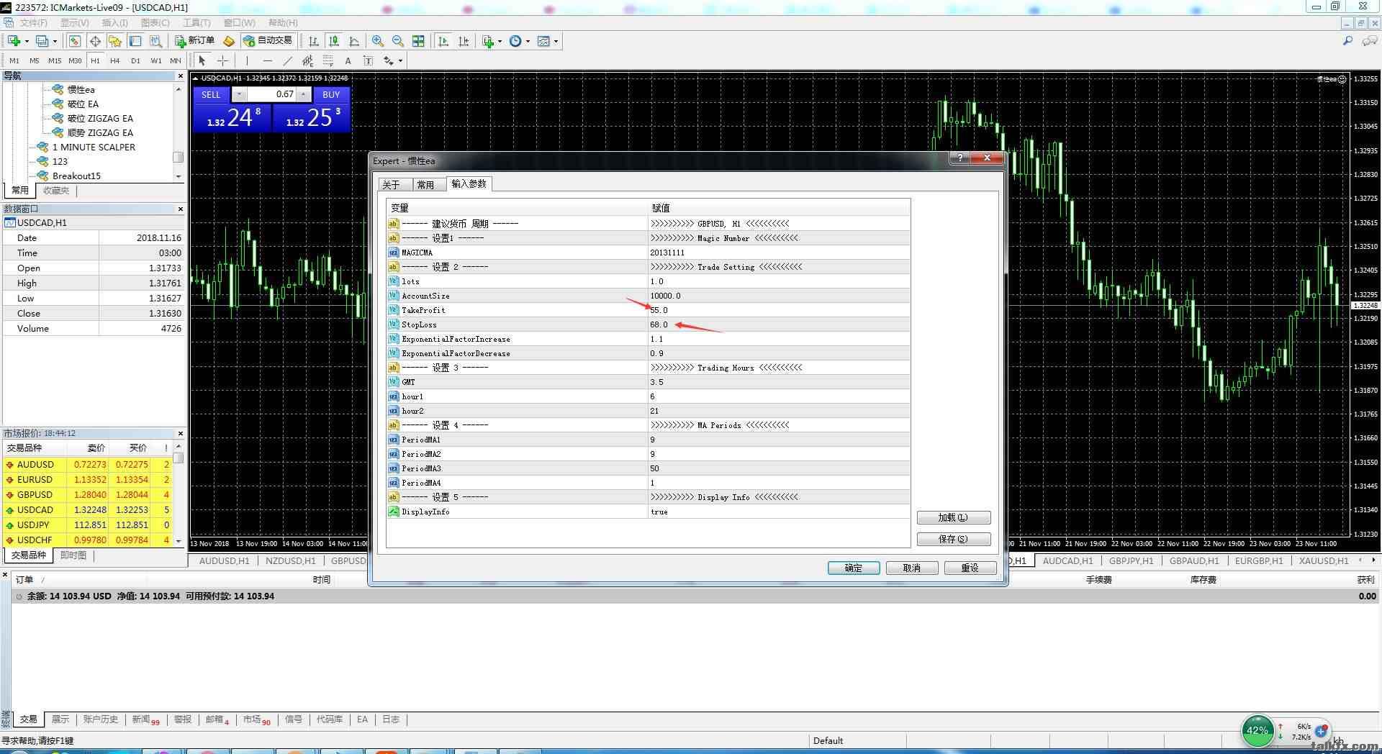Toggle the Chart Shift icon
The height and width of the screenshot is (754, 1382).
click(464, 41)
